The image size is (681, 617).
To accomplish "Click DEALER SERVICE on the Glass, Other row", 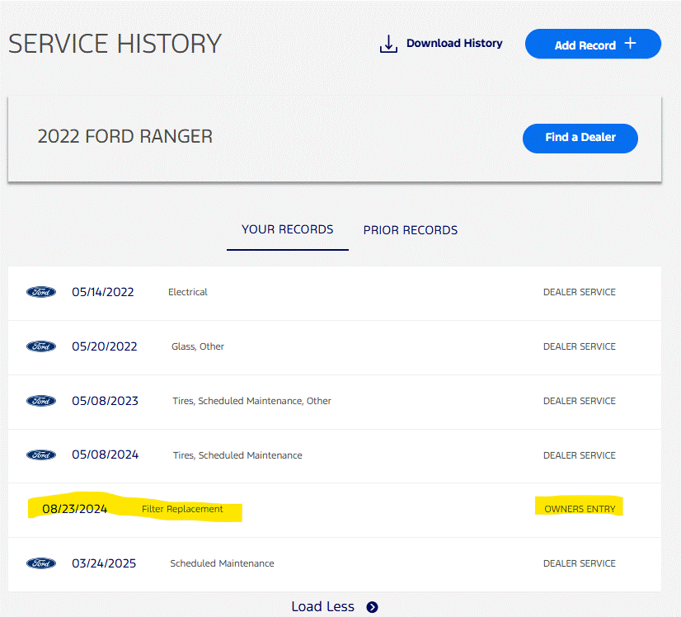I will [x=580, y=346].
